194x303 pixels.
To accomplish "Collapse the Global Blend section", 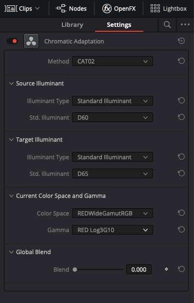I will 11,252.
